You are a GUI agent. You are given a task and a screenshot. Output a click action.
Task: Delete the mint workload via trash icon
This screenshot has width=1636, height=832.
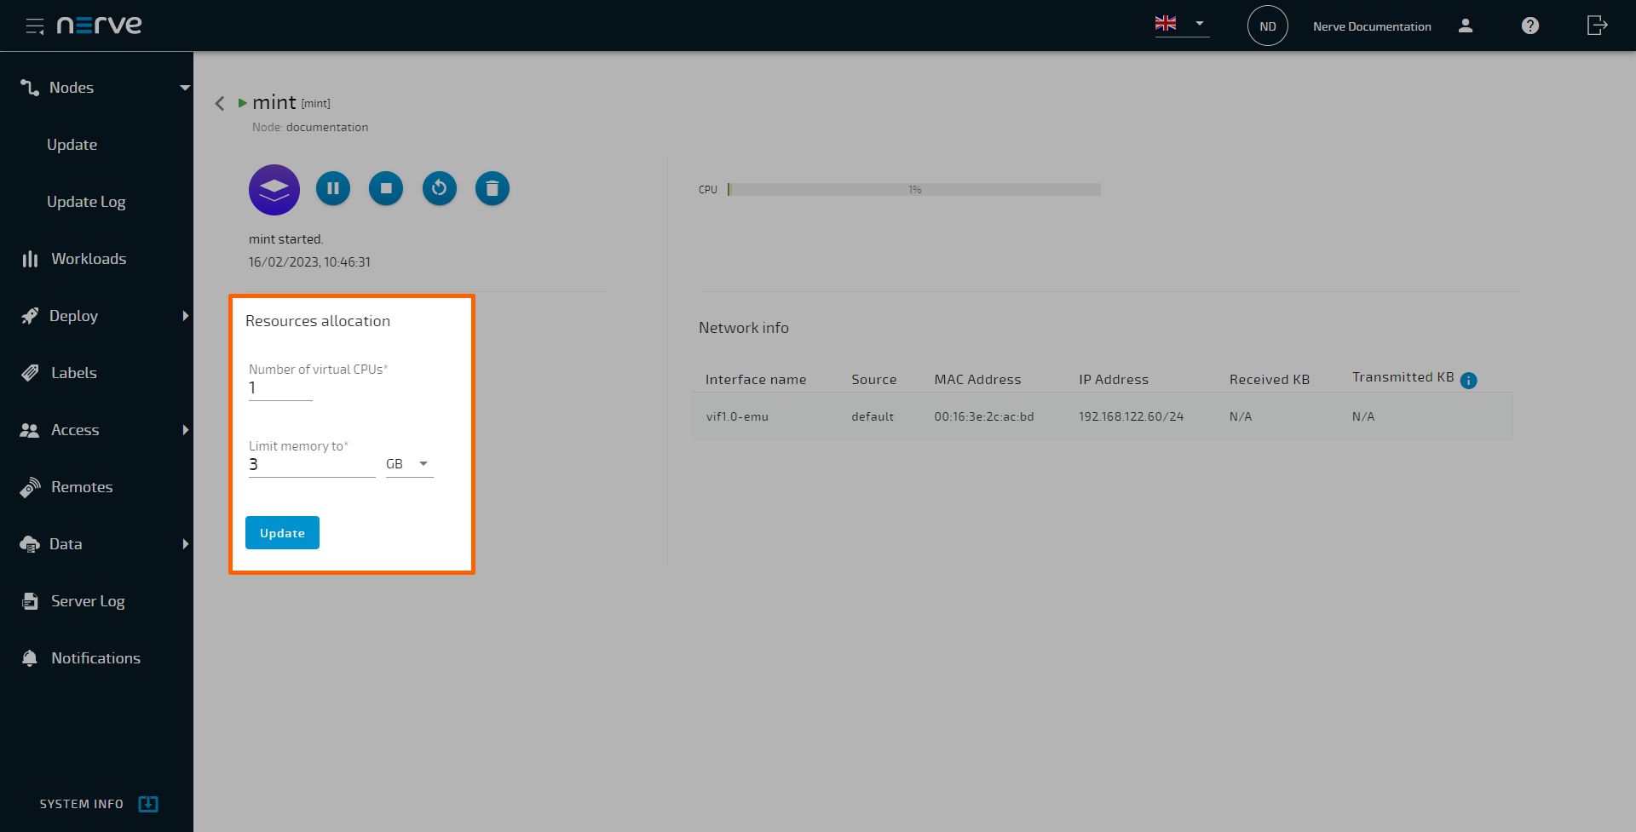pyautogui.click(x=492, y=188)
